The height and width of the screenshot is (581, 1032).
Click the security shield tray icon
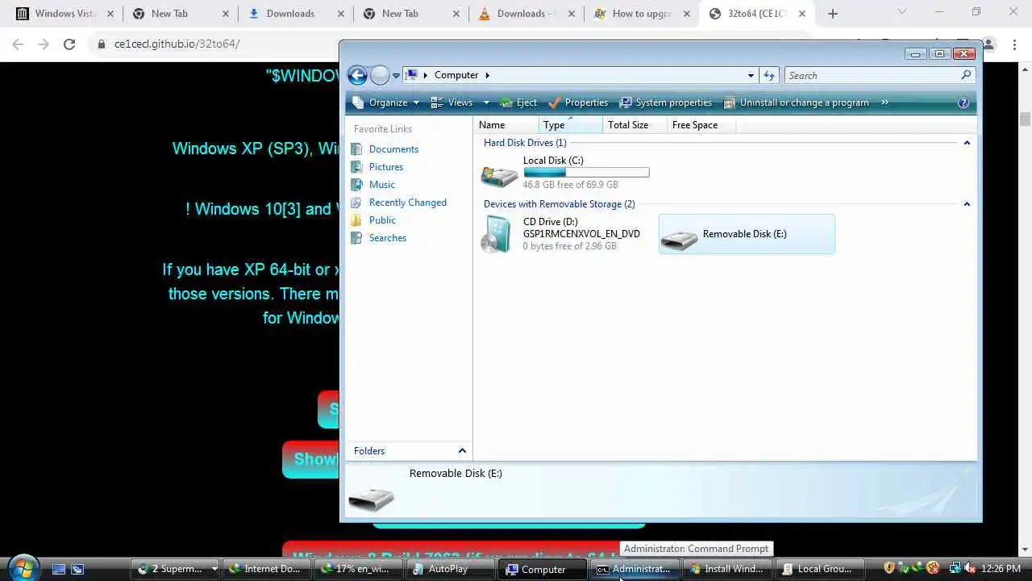coord(889,568)
